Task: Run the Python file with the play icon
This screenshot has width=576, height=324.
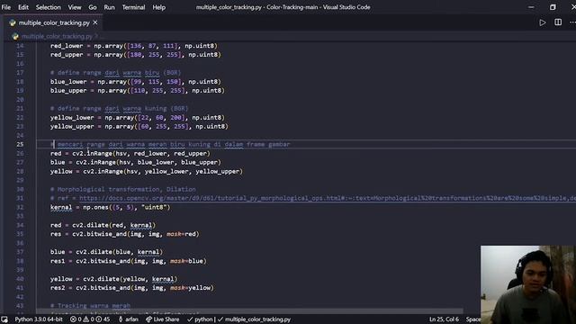Action: [x=542, y=22]
